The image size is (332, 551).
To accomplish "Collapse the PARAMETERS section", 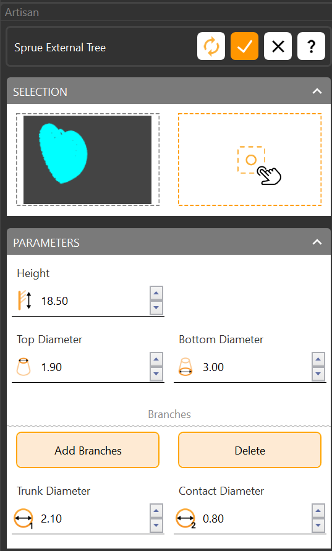I will coord(317,242).
